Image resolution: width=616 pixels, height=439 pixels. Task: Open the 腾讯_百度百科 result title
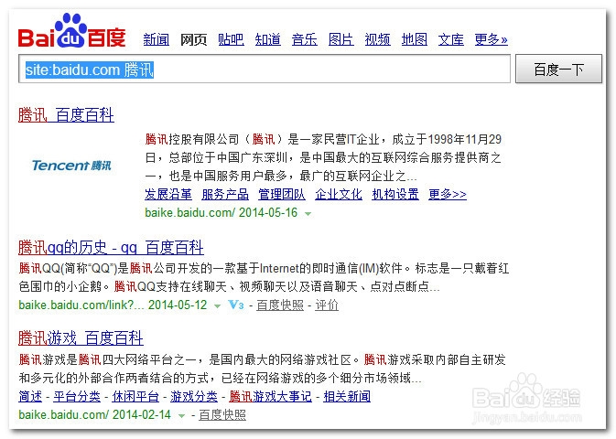[66, 115]
